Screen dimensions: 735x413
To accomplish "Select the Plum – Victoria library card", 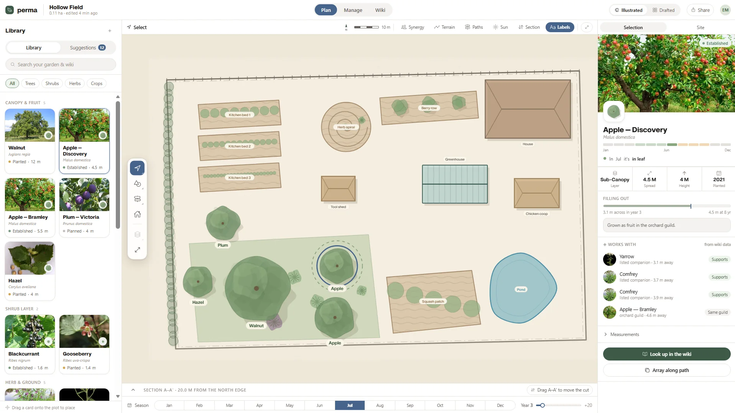I will [x=84, y=207].
